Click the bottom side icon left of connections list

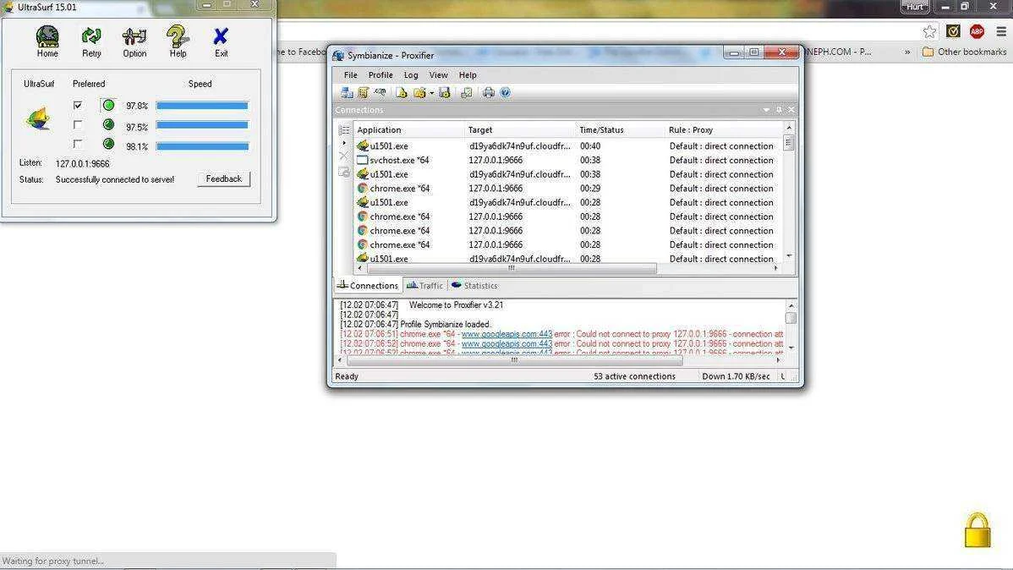click(343, 172)
